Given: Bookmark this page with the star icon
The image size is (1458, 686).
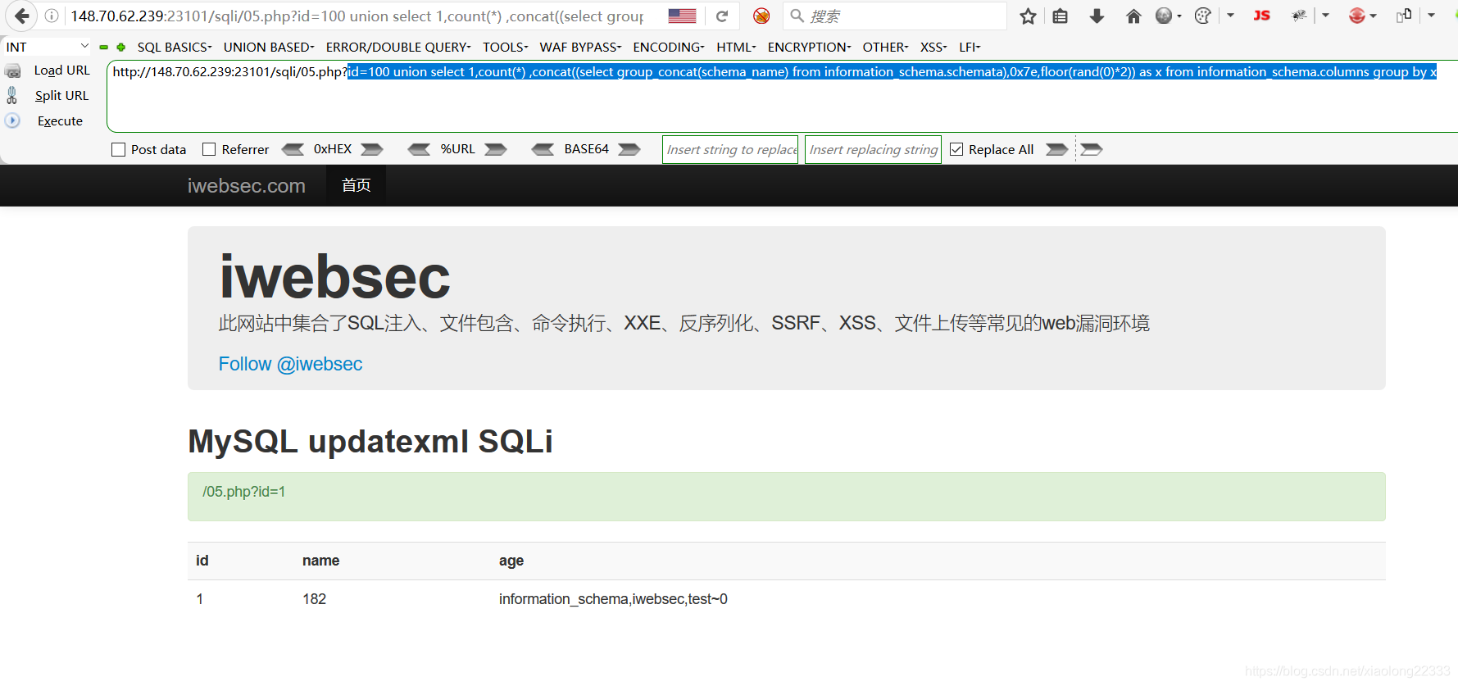Looking at the screenshot, I should pos(1028,16).
